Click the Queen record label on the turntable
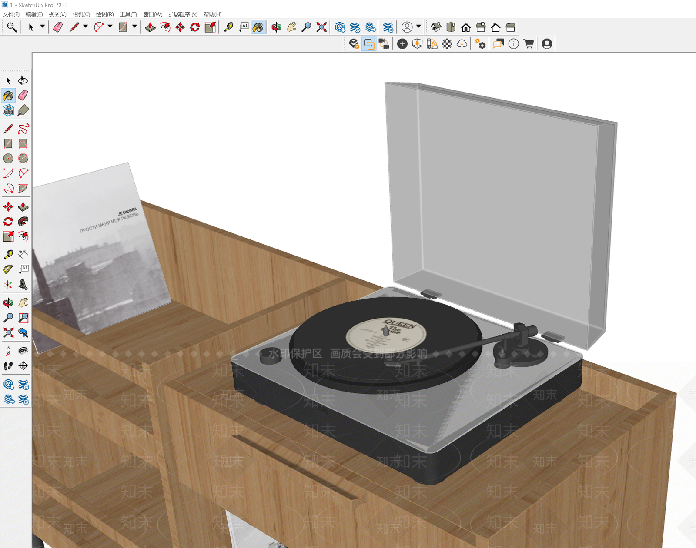This screenshot has width=696, height=548. (386, 334)
